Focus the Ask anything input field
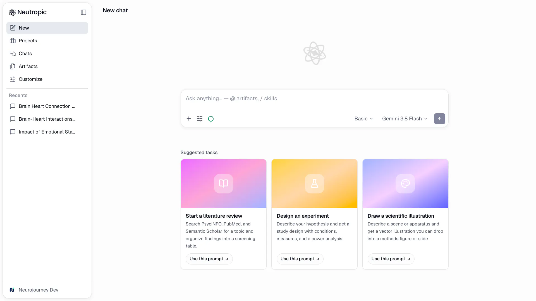This screenshot has width=536, height=301. tap(314, 99)
